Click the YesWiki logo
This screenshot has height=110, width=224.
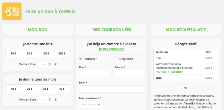pos(12,11)
